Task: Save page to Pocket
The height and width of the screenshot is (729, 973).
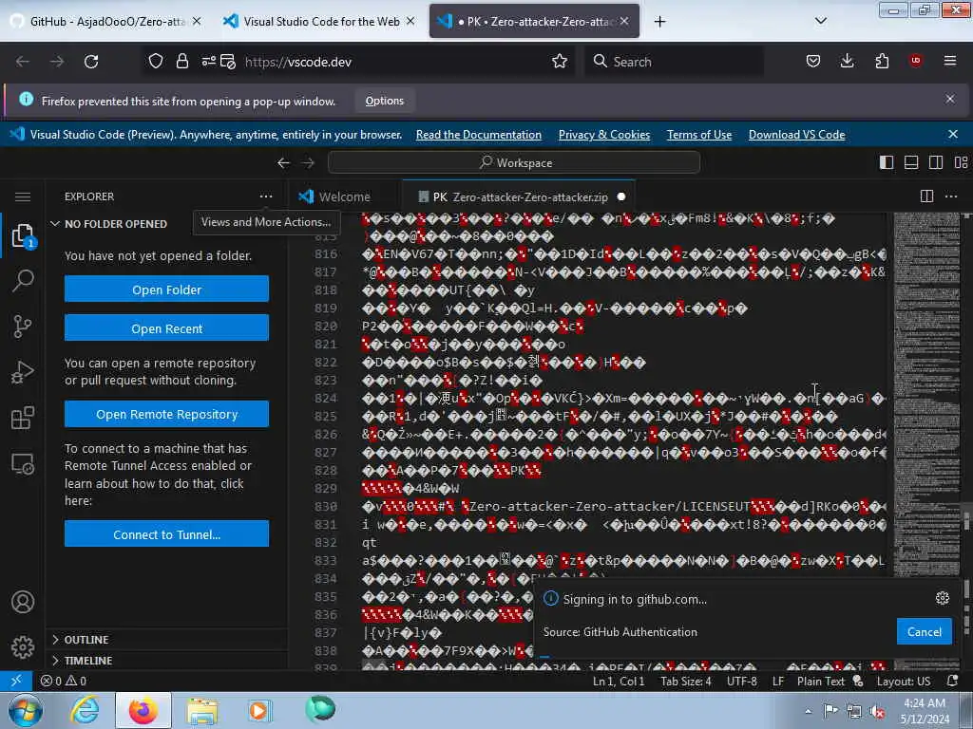Action: coord(813,62)
